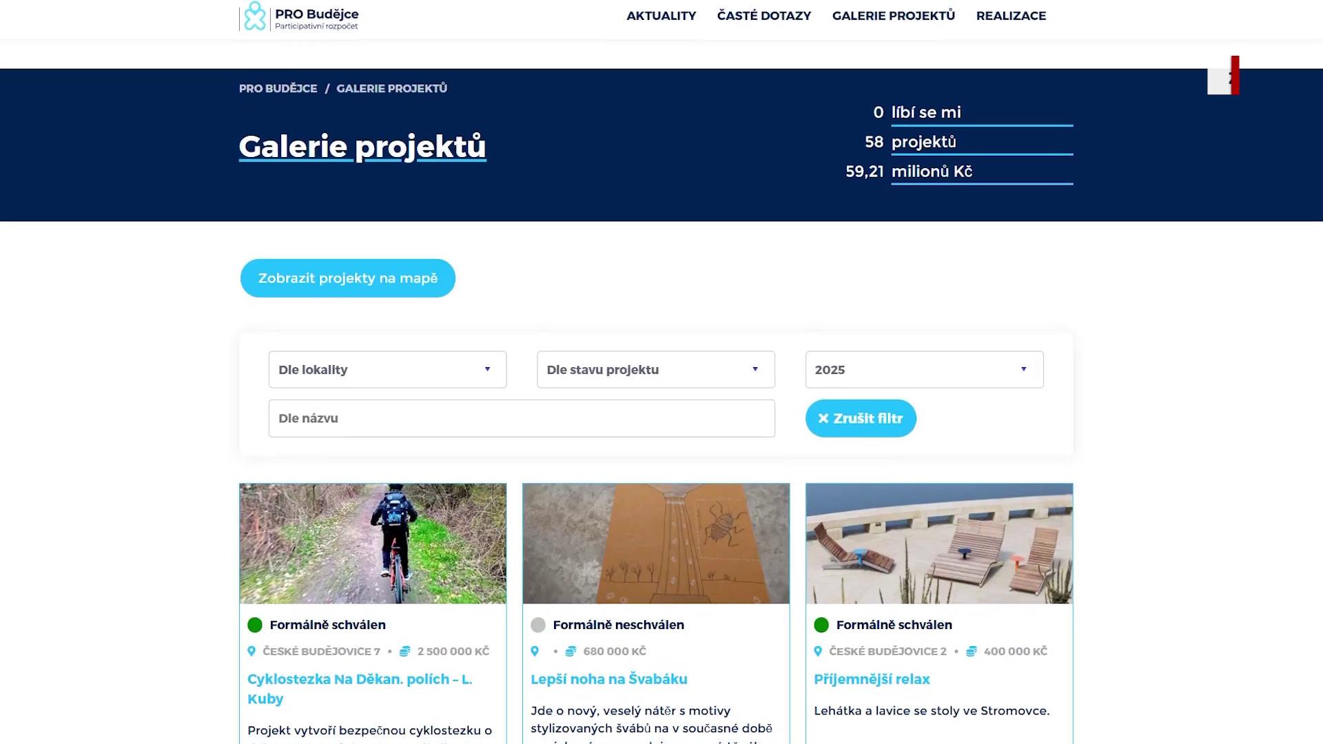Click coins icon next to 680 000 Kč
This screenshot has width=1323, height=744.
(571, 651)
